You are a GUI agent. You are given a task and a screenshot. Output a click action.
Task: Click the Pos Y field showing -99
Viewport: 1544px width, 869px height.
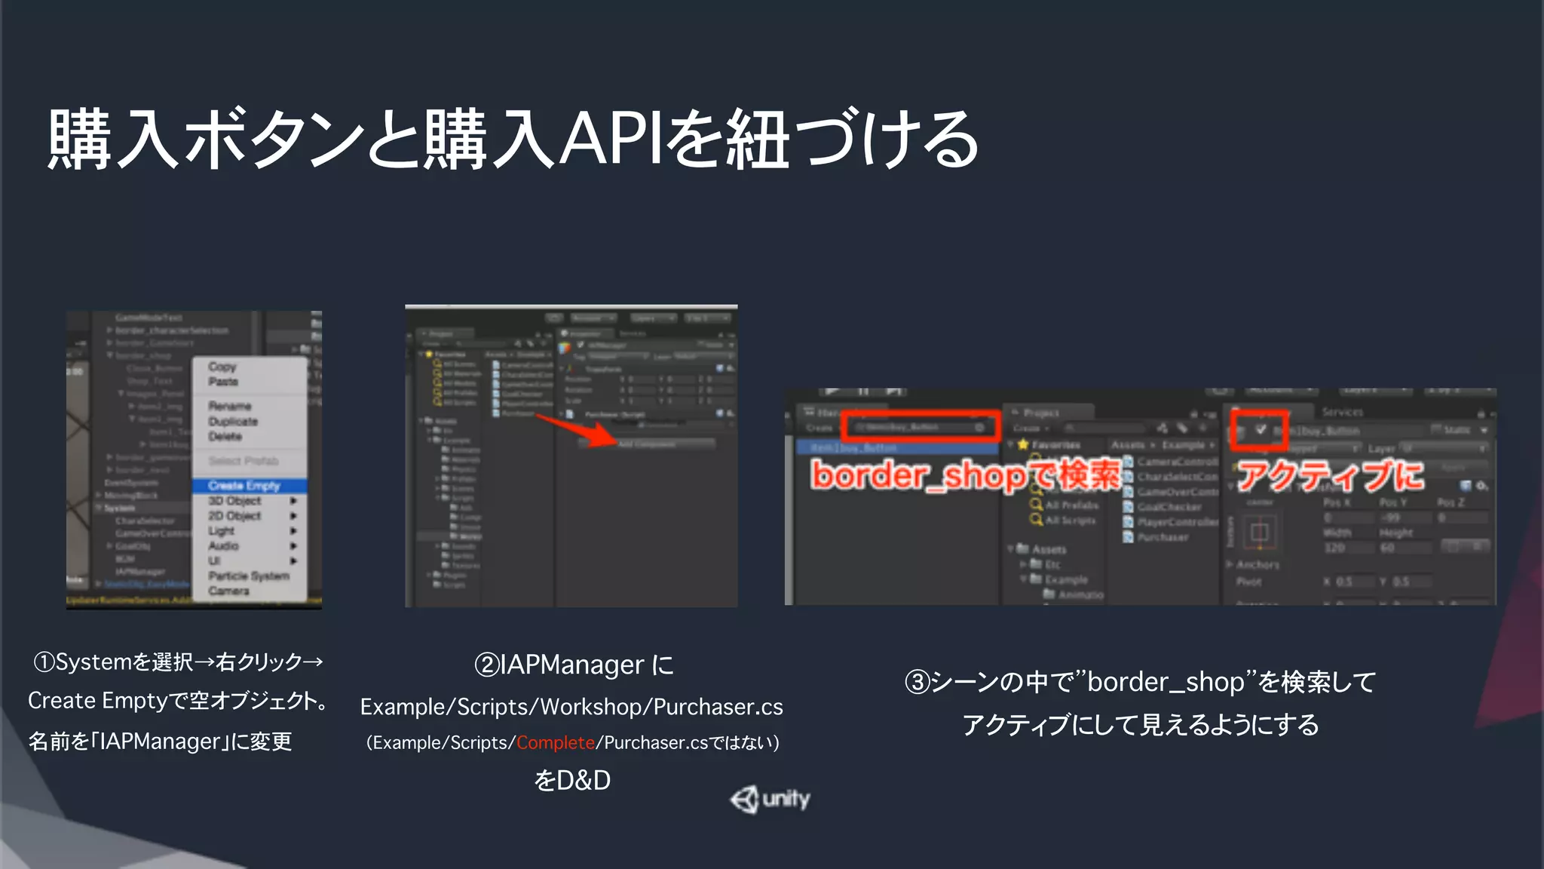(x=1405, y=517)
